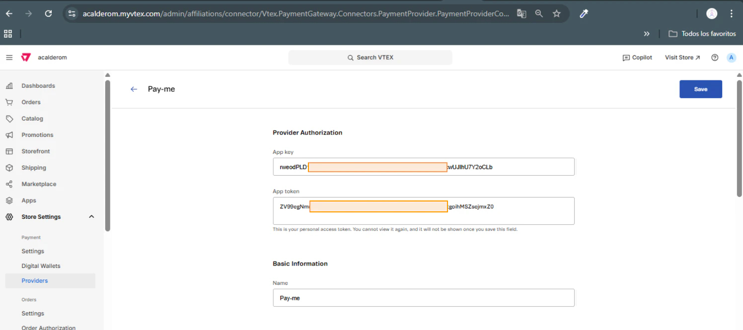The image size is (743, 330).
Task: Click the Name field containing Pay-me
Action: [424, 298]
